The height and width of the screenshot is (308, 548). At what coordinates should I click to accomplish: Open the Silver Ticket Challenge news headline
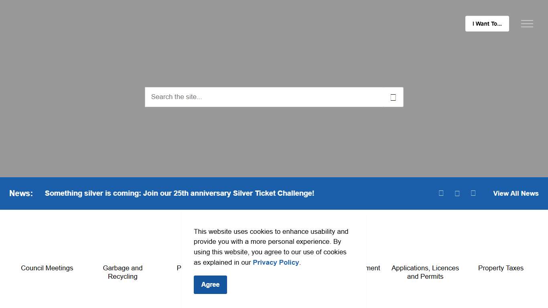click(179, 193)
